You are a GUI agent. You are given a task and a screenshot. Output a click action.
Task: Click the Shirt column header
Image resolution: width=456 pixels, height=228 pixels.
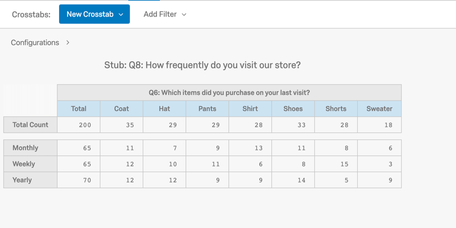pyautogui.click(x=250, y=108)
